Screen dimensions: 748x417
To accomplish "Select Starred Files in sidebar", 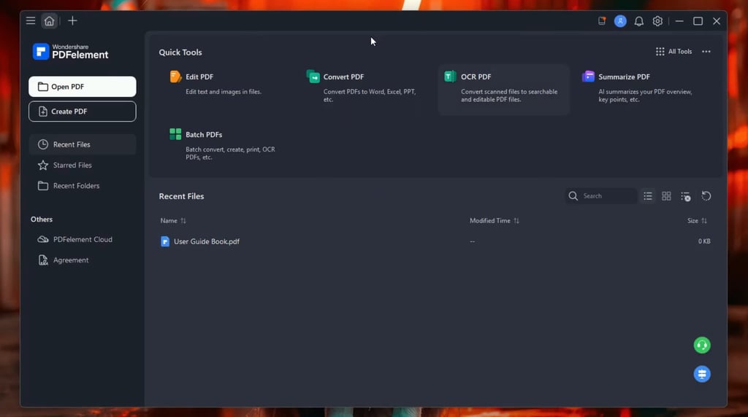I will (82, 165).
